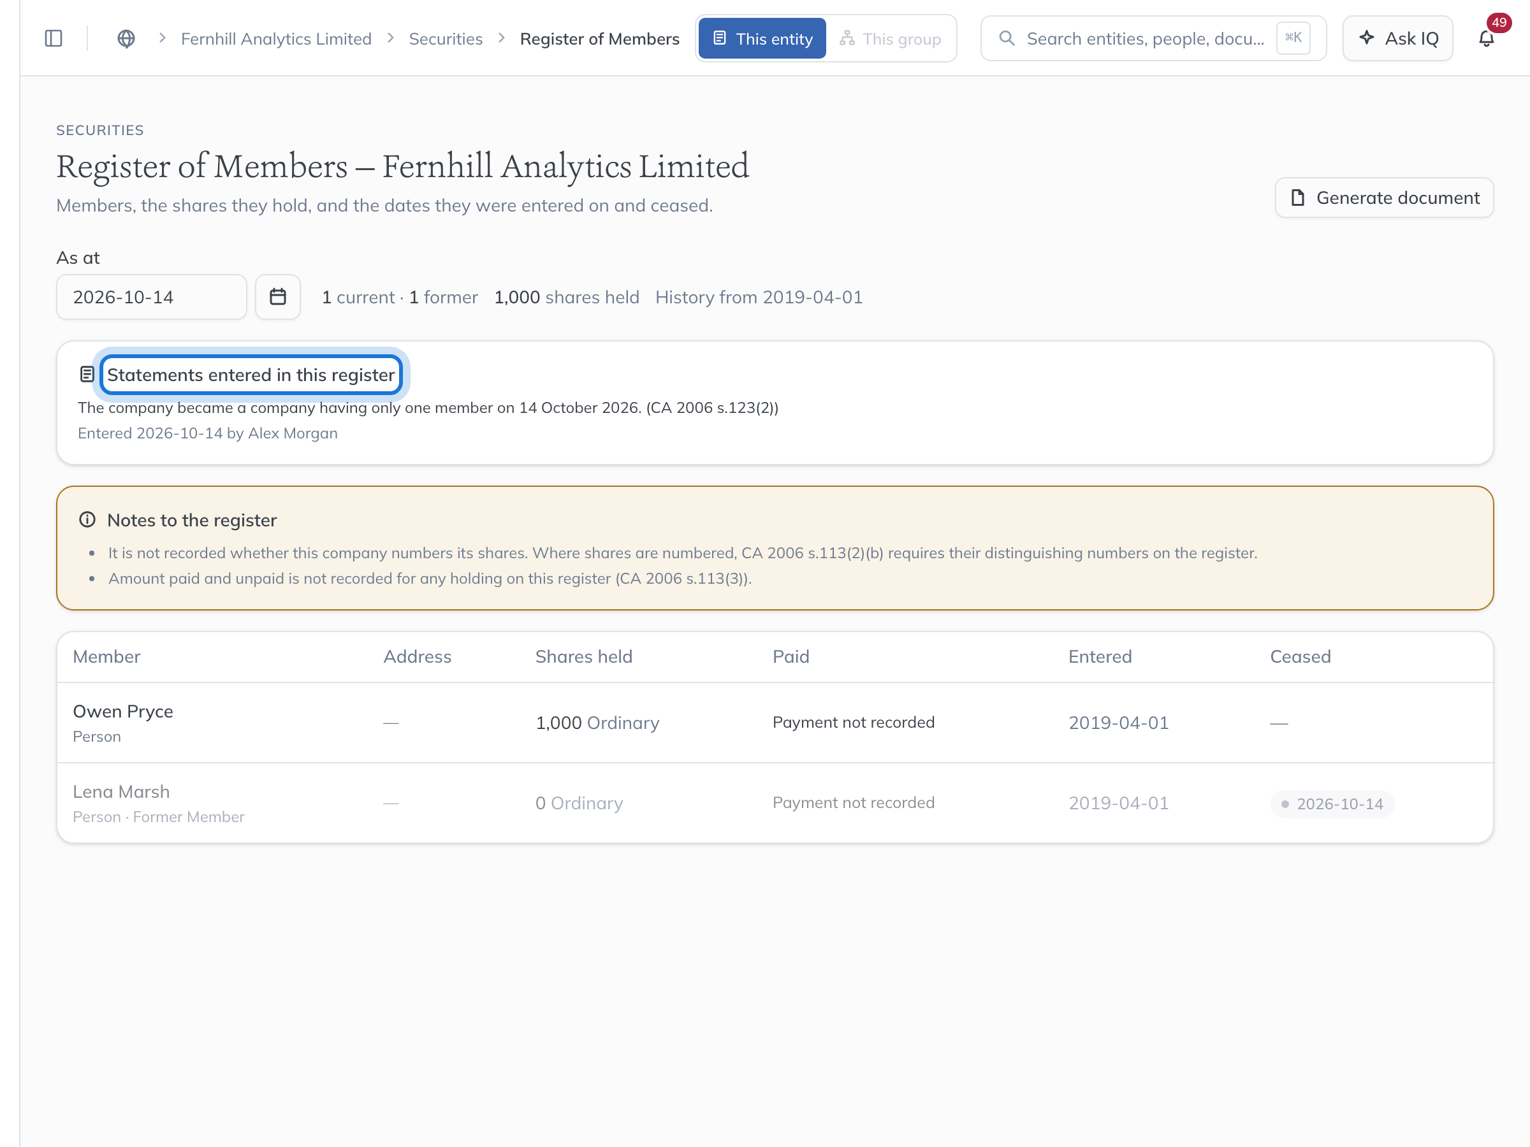This screenshot has height=1147, width=1530.
Task: Click the search magnifier icon
Action: [1007, 39]
